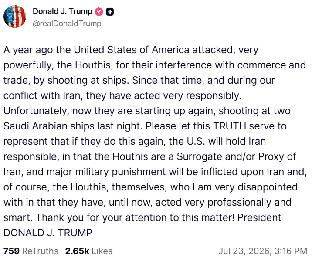
Task: Click the black plus badge icon
Action: [x=110, y=12]
